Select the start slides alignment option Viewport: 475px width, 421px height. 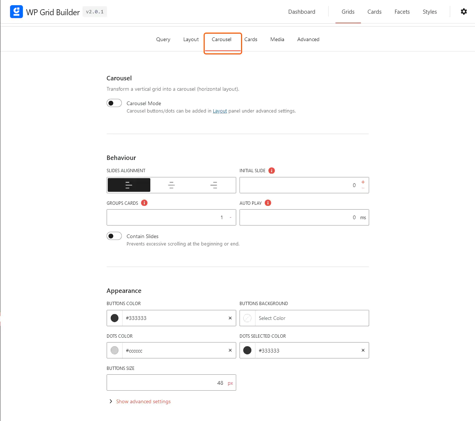coord(129,185)
